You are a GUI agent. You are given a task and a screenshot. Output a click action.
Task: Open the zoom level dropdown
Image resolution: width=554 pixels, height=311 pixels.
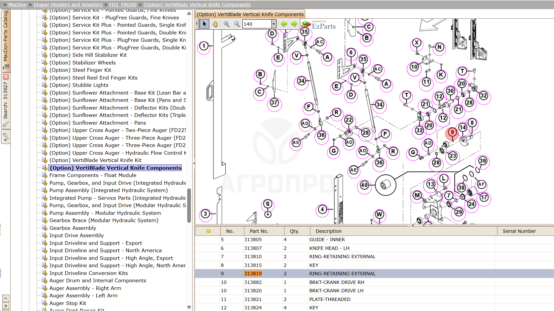[274, 24]
